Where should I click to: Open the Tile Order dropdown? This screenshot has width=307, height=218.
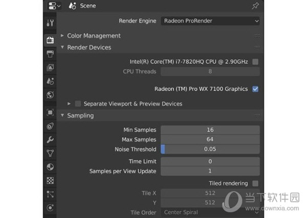pos(210,212)
